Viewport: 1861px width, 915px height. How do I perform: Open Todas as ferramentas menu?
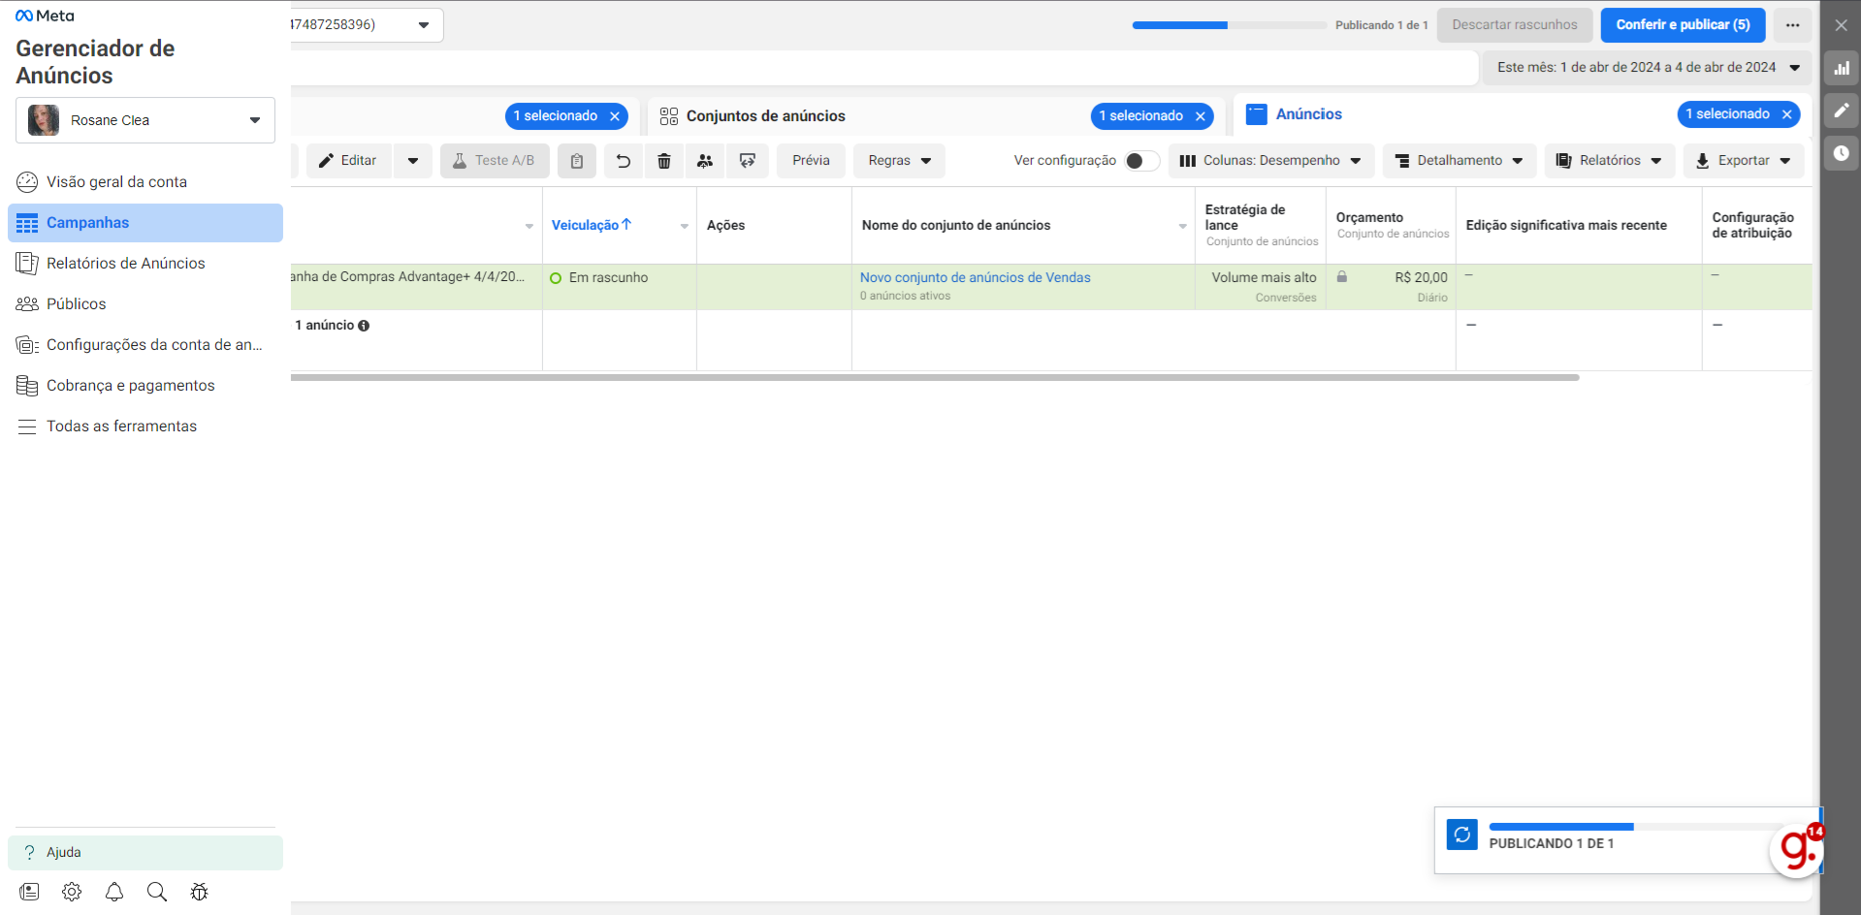[145, 426]
